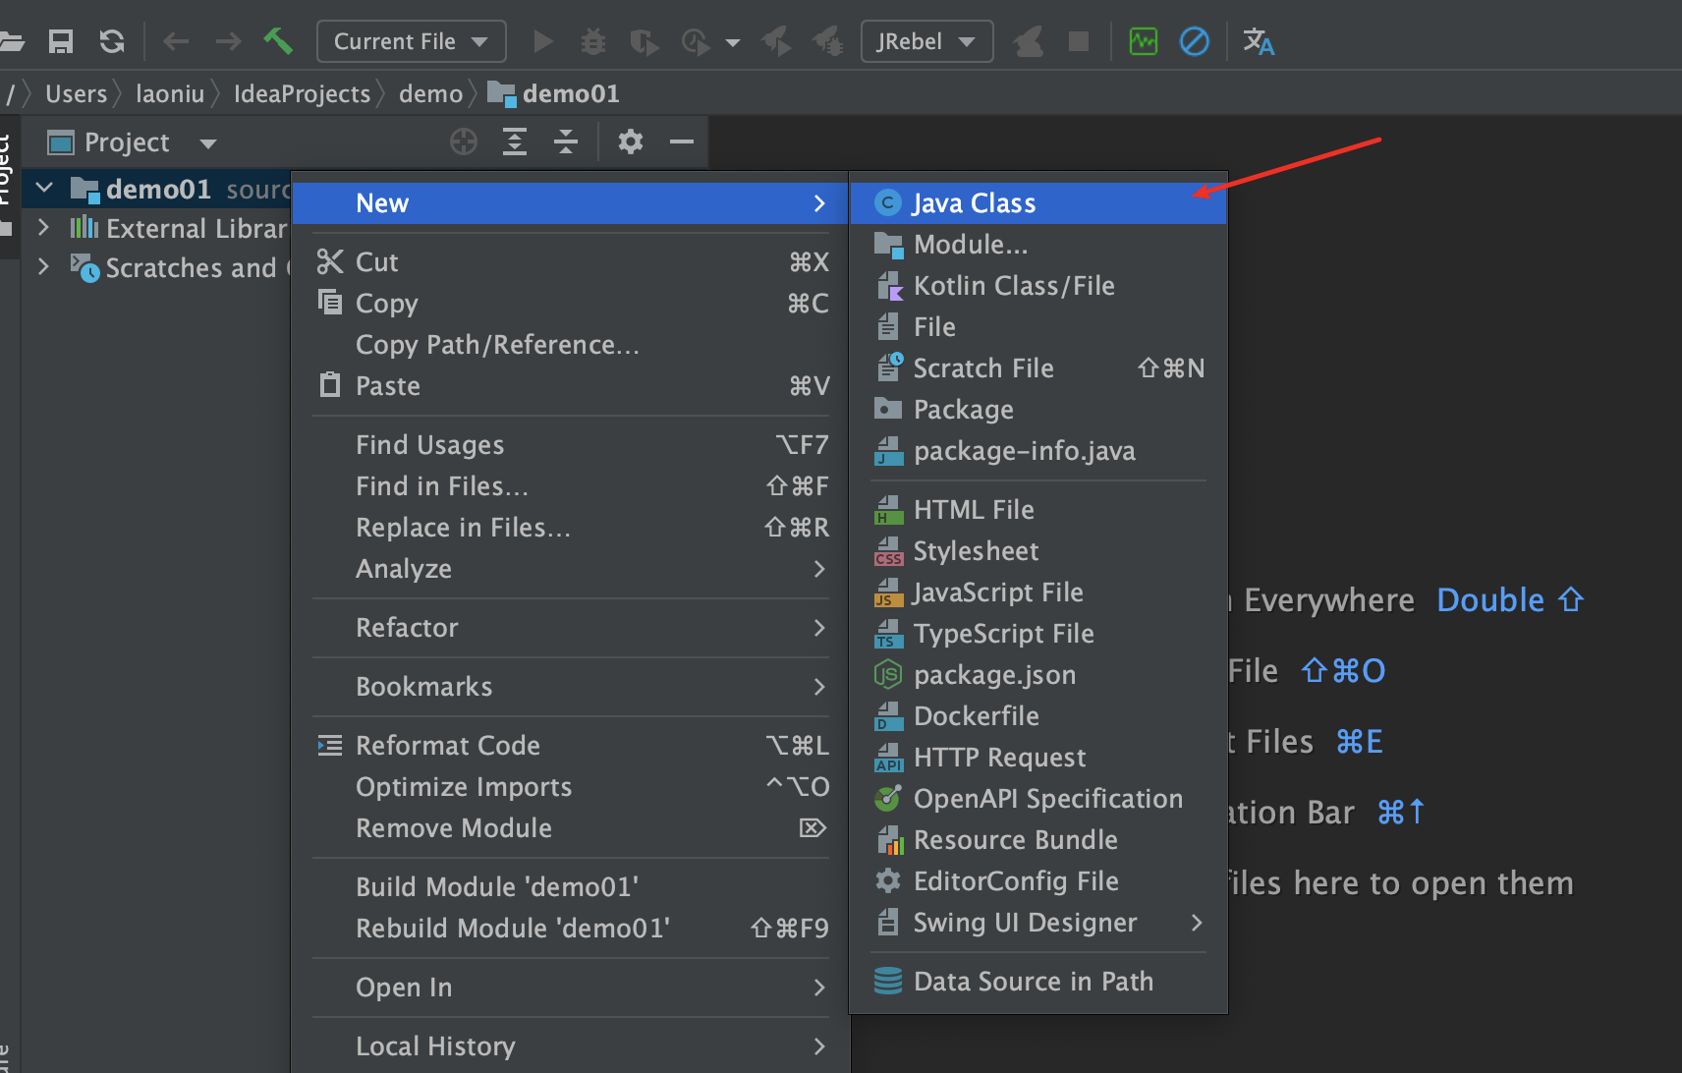Click the Collapse All icon in Project panel
The height and width of the screenshot is (1073, 1682).
(566, 142)
